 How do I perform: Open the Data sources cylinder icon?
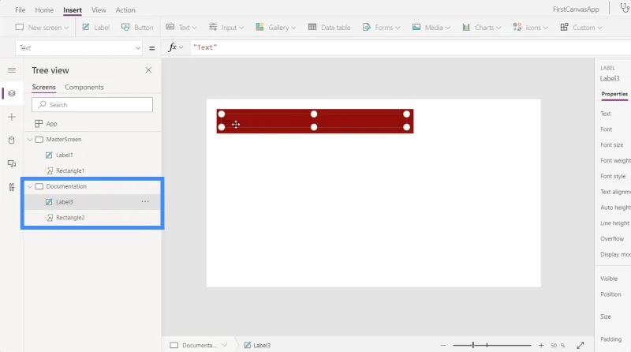coord(12,140)
